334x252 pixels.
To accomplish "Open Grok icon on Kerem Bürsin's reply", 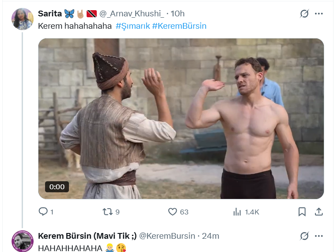I will pyautogui.click(x=304, y=236).
